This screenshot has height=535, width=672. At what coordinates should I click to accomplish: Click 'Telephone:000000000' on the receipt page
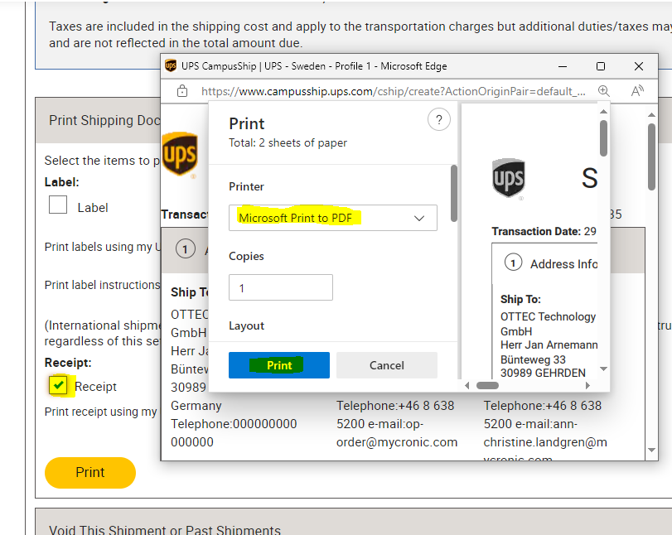coord(234,424)
